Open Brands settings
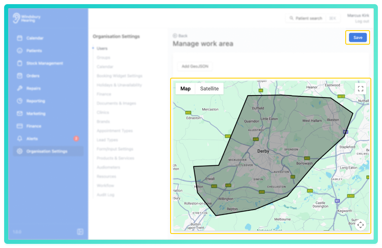 point(103,122)
